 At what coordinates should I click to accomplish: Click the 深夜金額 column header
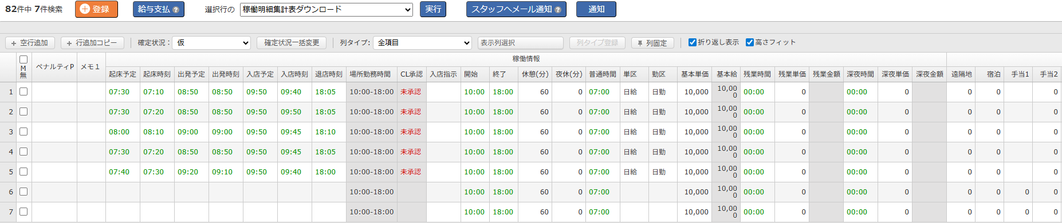pos(929,74)
